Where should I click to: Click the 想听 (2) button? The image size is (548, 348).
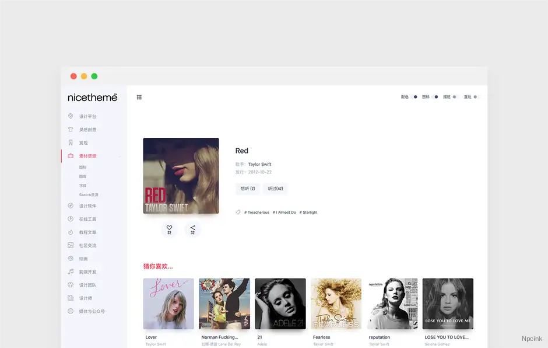[x=247, y=189]
